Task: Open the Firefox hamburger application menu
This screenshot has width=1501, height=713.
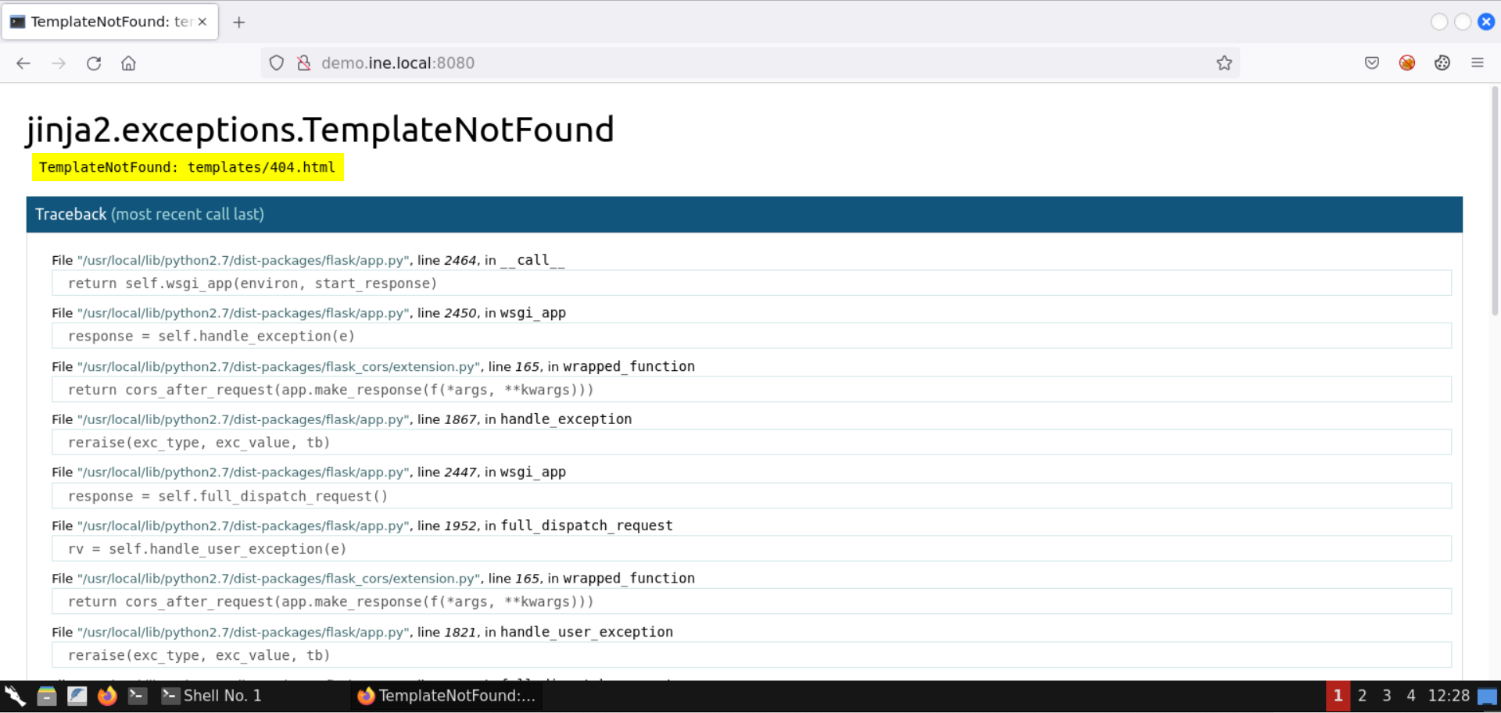Action: [x=1477, y=63]
